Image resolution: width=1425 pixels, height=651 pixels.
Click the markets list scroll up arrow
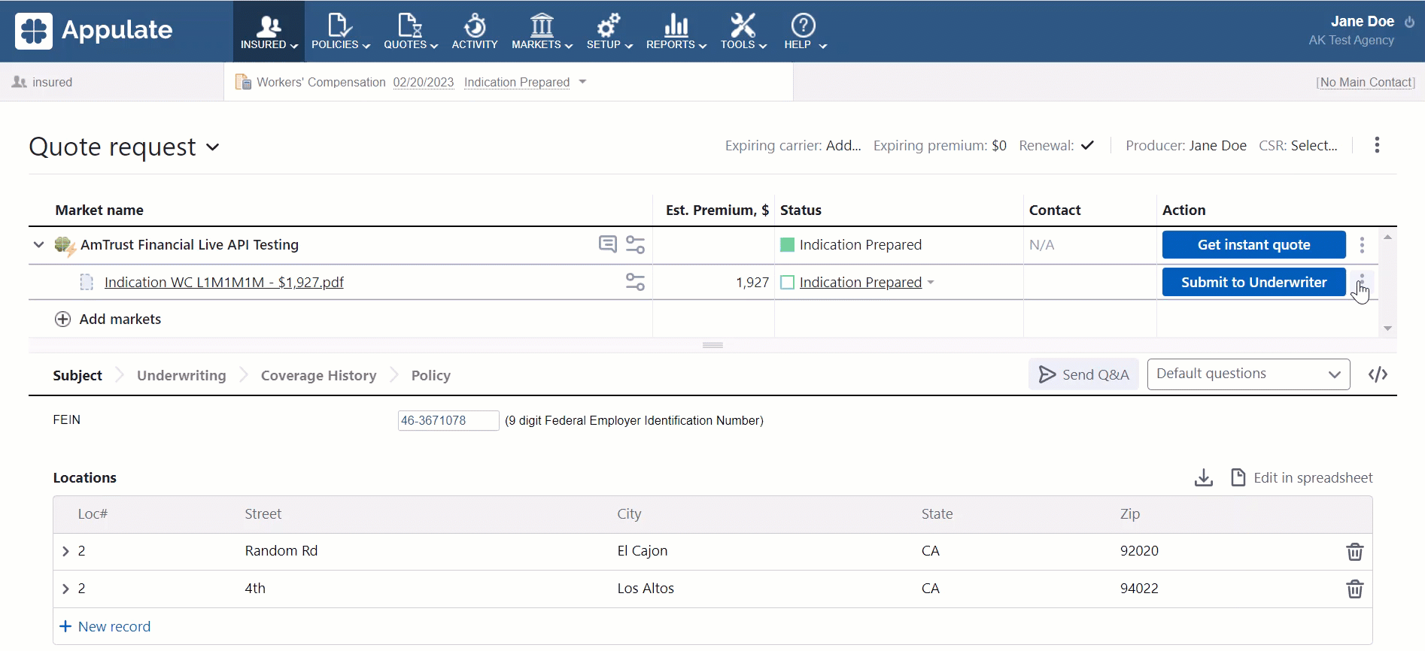point(1387,237)
